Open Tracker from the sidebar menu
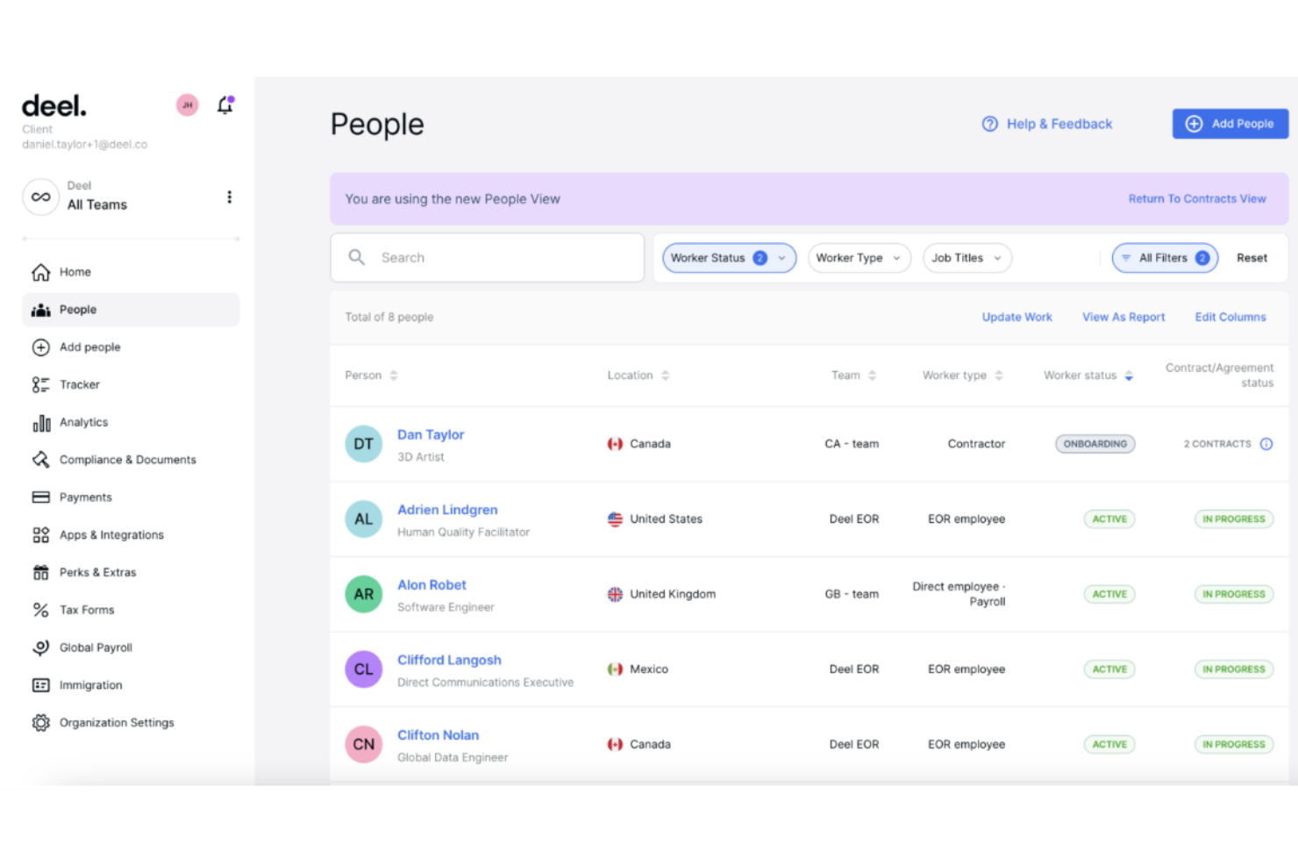 131,384
